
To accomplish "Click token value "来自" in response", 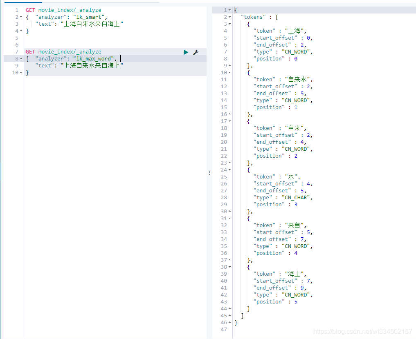I will pyautogui.click(x=294, y=225).
